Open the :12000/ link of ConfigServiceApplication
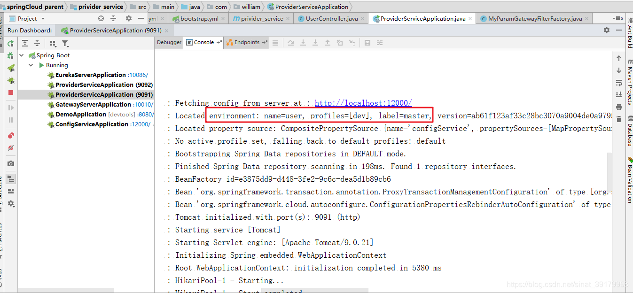 [140, 124]
